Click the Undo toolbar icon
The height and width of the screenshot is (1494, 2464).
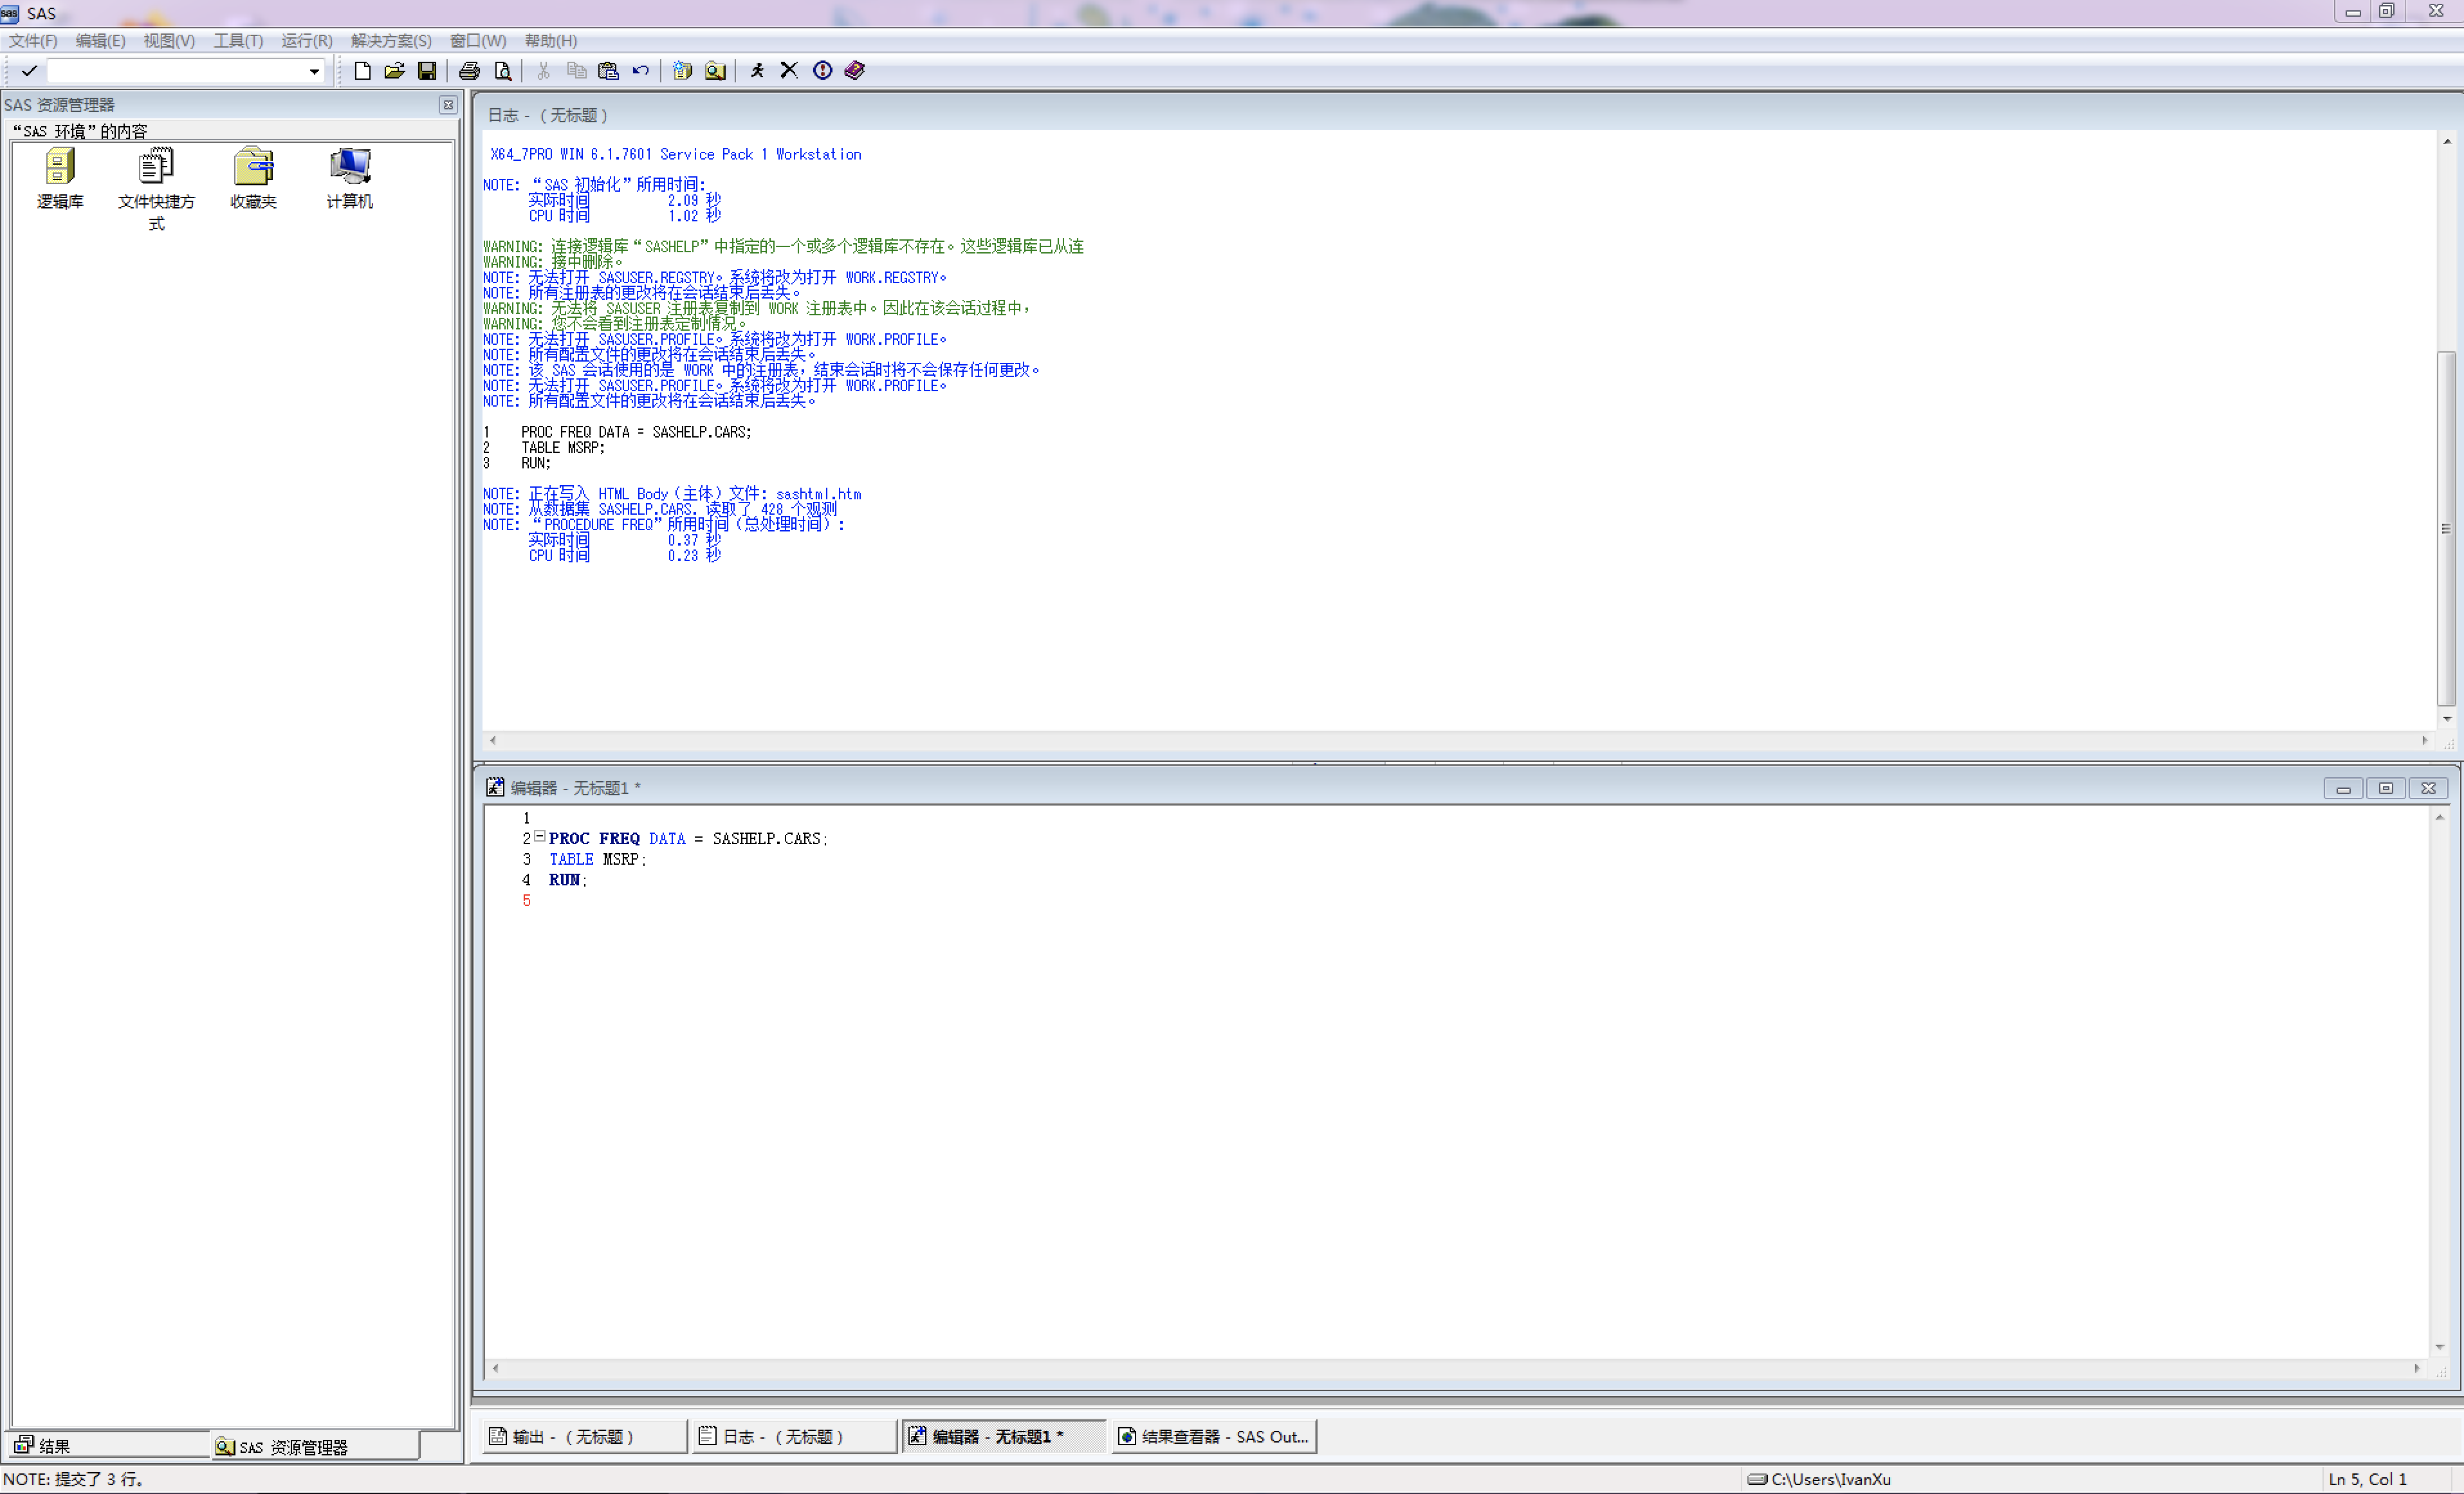(x=640, y=70)
